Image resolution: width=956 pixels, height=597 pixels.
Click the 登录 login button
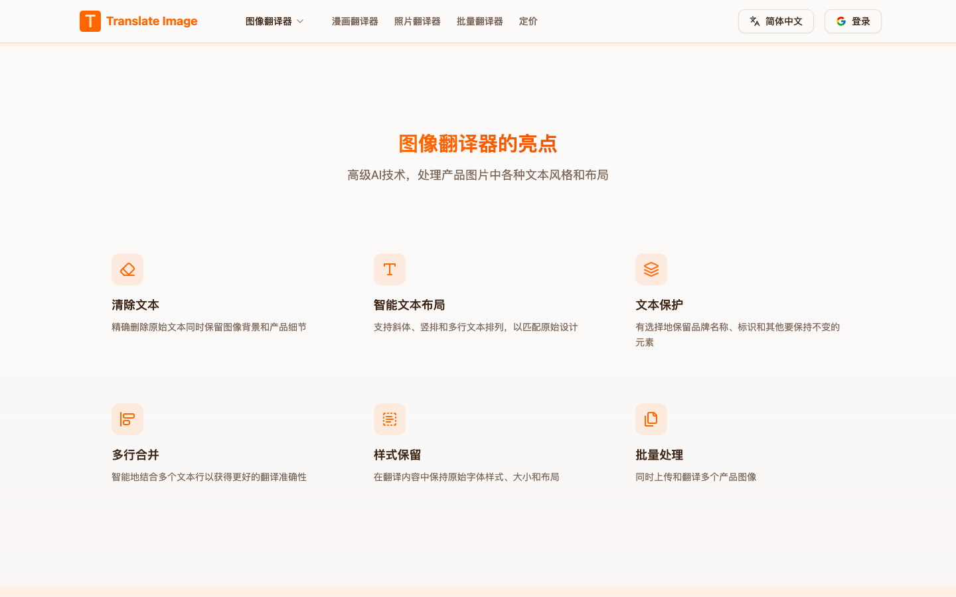click(x=853, y=21)
